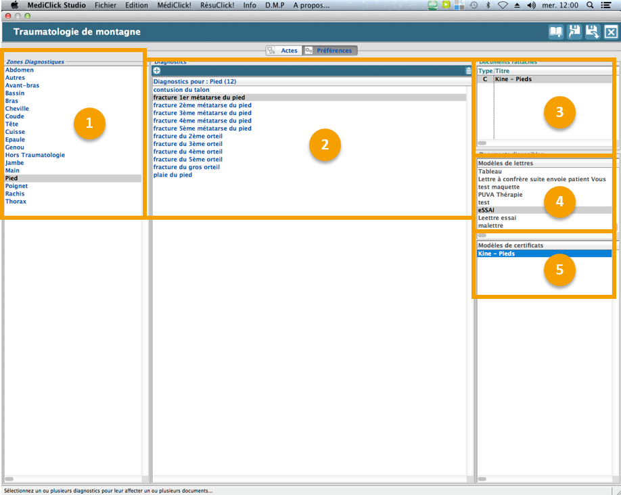621x495 pixels.
Task: Open the book/help icon in header
Action: [555, 32]
